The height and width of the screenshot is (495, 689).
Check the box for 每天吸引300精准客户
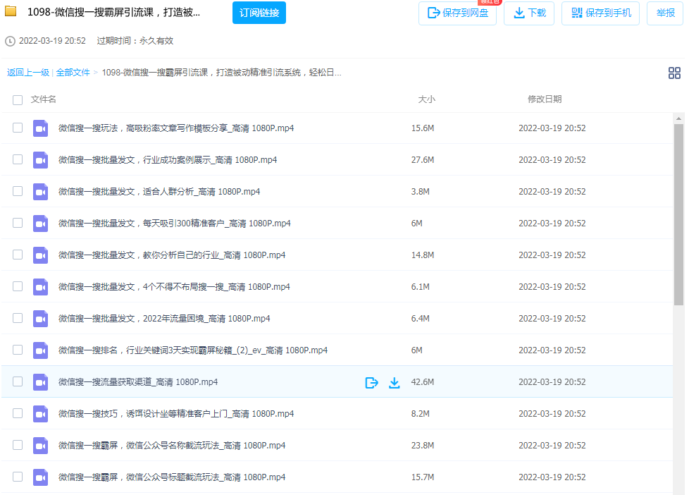[x=18, y=223]
